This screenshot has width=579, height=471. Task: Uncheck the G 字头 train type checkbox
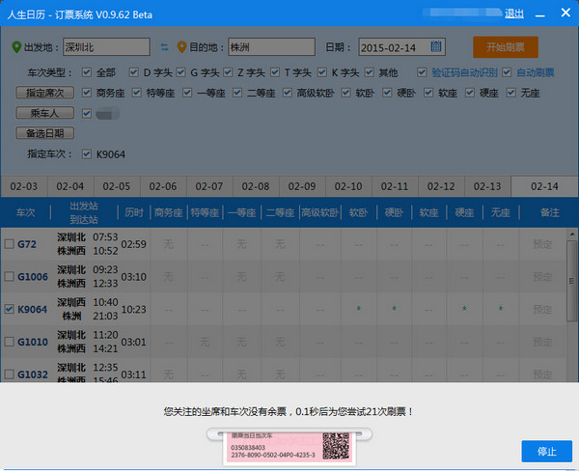click(180, 72)
